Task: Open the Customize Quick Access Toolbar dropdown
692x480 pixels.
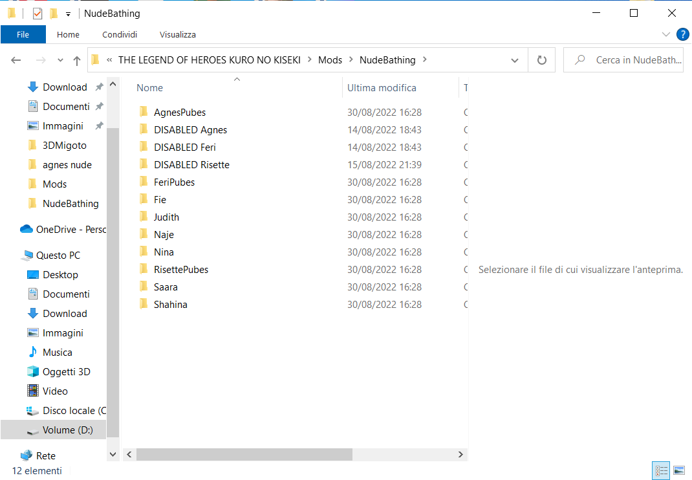Action: (68, 14)
